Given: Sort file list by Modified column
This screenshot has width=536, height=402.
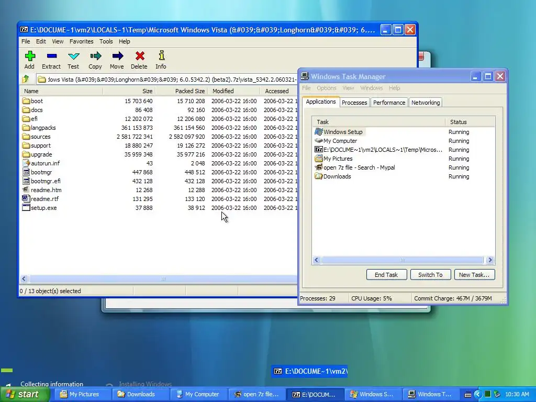Looking at the screenshot, I should pos(234,91).
